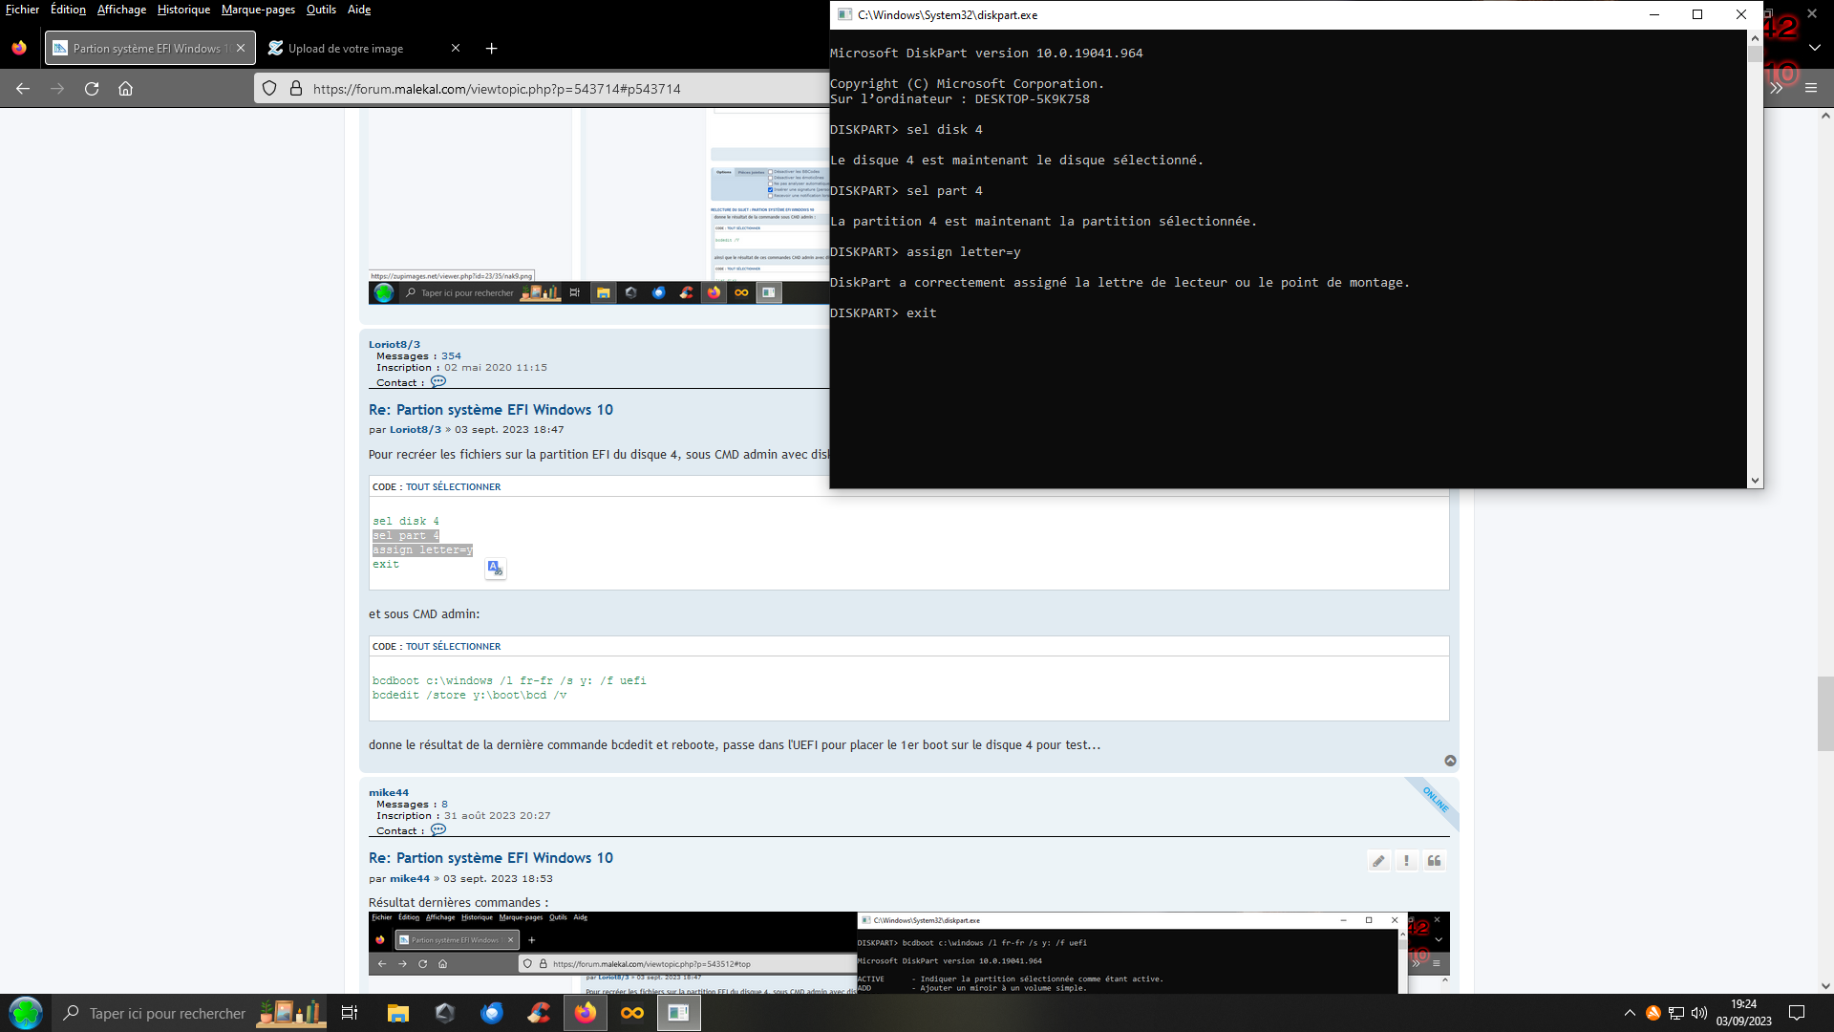
Task: Click the browser reload page icon
Action: [x=92, y=89]
